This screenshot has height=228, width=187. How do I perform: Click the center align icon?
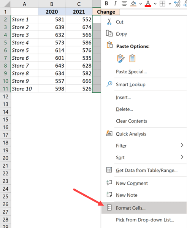[124, 3]
